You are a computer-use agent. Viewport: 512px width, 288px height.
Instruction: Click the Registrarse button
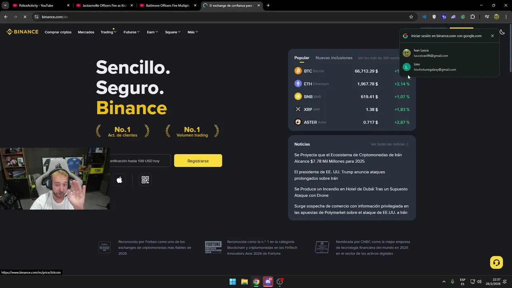tap(198, 160)
